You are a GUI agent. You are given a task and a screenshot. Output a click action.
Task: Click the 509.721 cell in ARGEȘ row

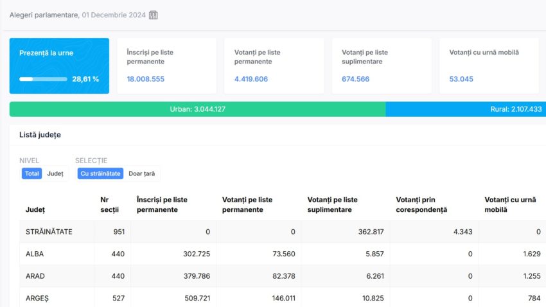click(x=197, y=298)
